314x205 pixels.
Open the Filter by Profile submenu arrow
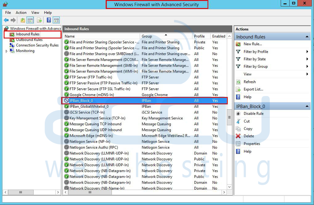tap(307, 52)
